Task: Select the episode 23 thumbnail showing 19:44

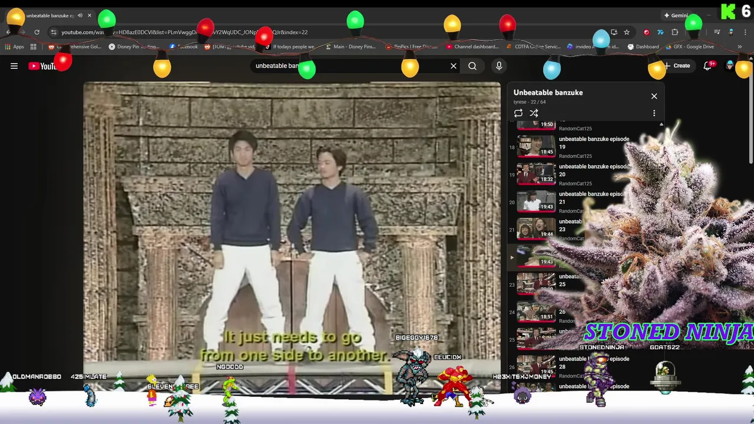Action: coord(536,228)
